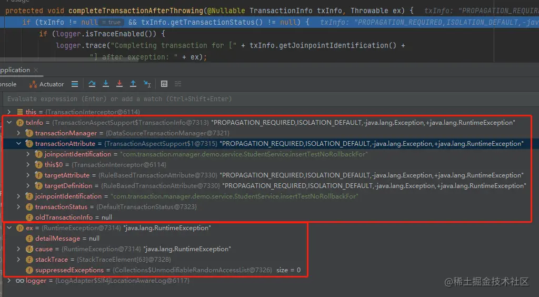539x297 pixels.
Task: Click the field icon next to targetAttribute
Action: [39, 175]
